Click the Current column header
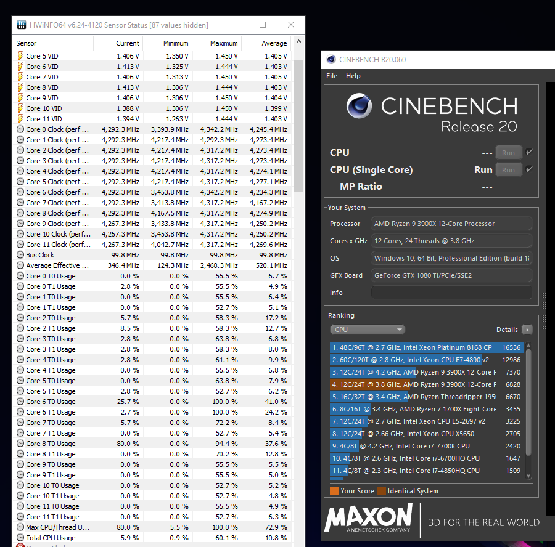Viewport: 555px width, 547px height. click(118, 43)
